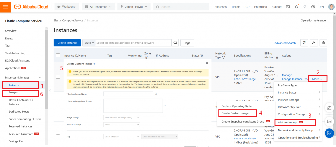Click Manage link for first instance
The height and width of the screenshot is (147, 336).
click(287, 75)
